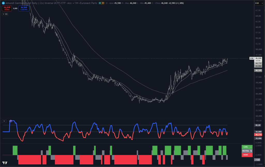The width and height of the screenshot is (265, 167).
Task: Click the 45,590 open price value
Action: pyautogui.click(x=117, y=3)
